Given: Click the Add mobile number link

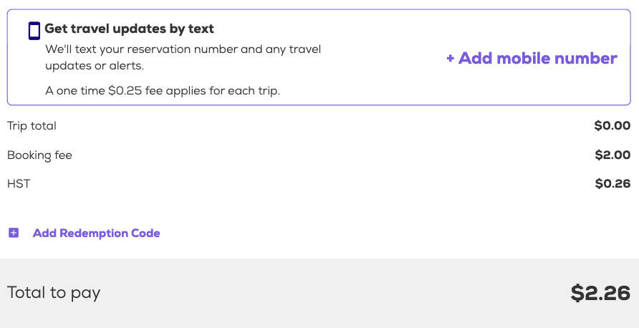Looking at the screenshot, I should click(x=531, y=58).
